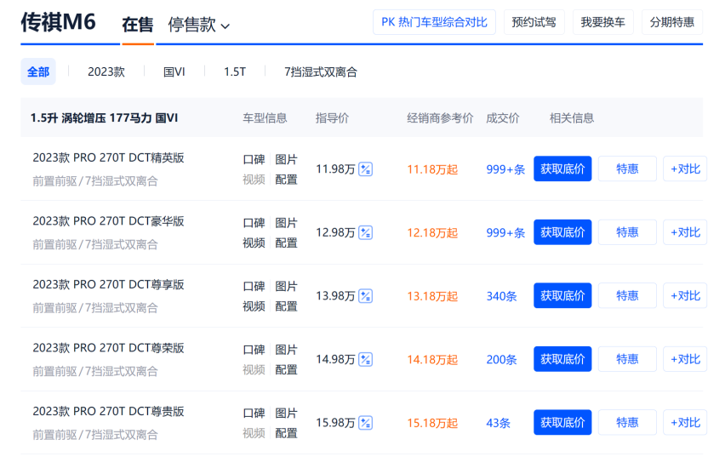Open 2023款 PRO 270T DCT尊贵版 details
This screenshot has height=468, width=725.
(x=108, y=411)
